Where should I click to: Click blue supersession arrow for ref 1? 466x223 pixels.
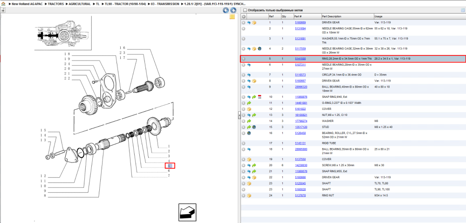click(249, 22)
